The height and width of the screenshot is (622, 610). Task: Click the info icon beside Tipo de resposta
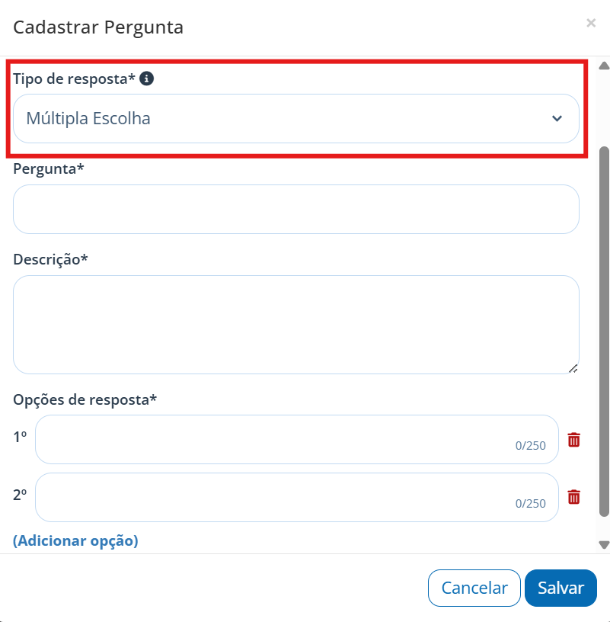(x=147, y=79)
